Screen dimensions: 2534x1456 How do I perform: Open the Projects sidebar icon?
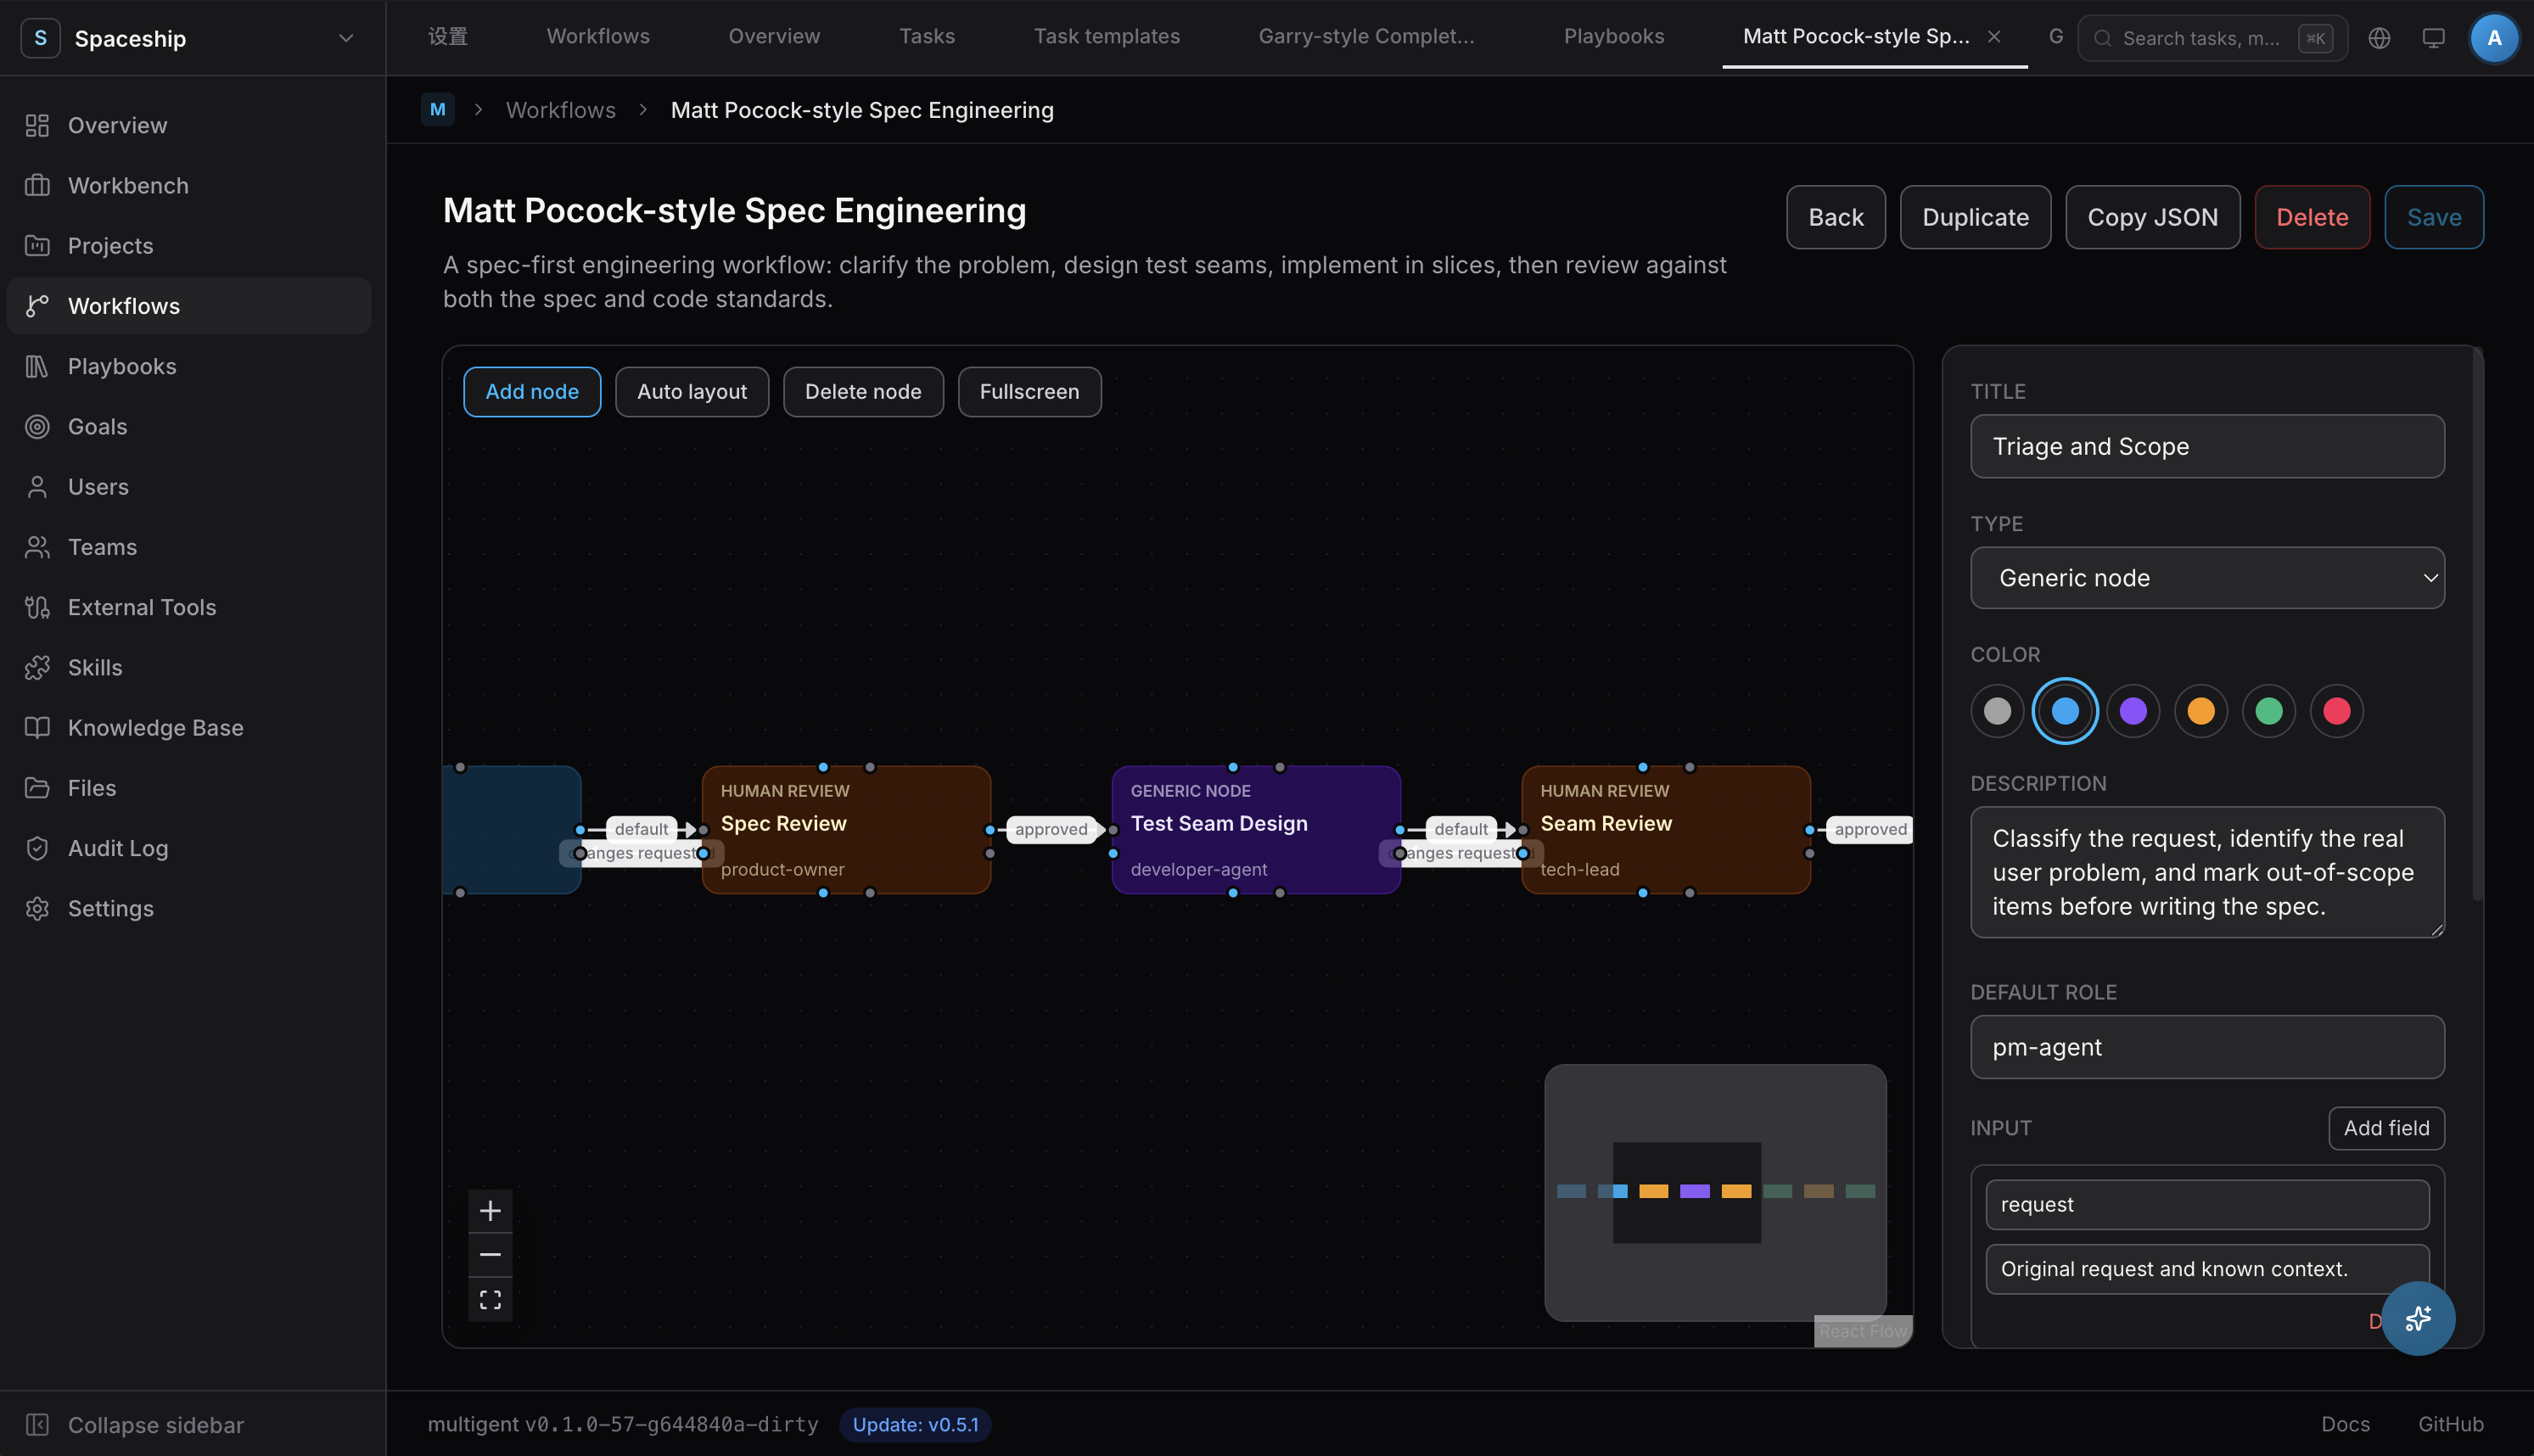click(37, 245)
